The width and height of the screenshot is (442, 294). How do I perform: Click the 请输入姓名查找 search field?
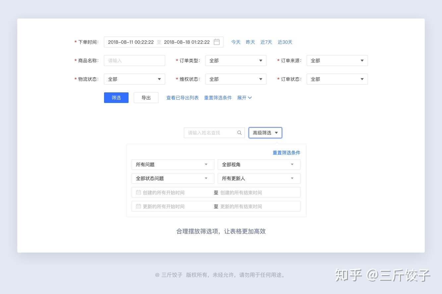(214, 133)
